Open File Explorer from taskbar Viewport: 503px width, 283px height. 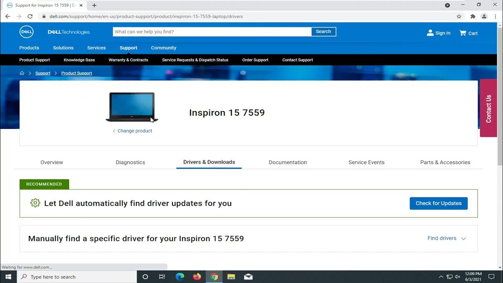[231, 277]
